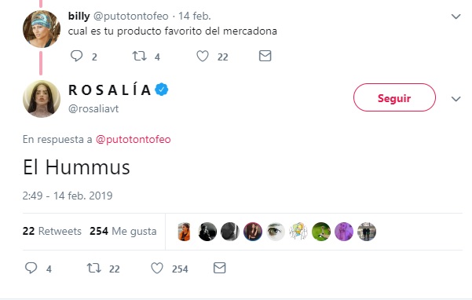Retweet billy's mercadona question
Image resolution: width=472 pixels, height=300 pixels.
[x=139, y=56]
